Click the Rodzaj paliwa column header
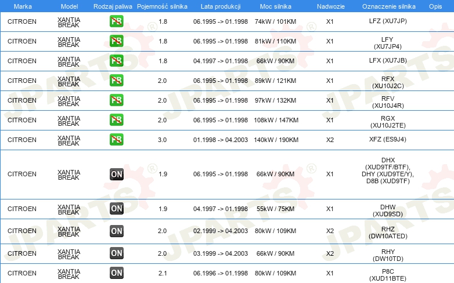The image size is (454, 283). 113,6
